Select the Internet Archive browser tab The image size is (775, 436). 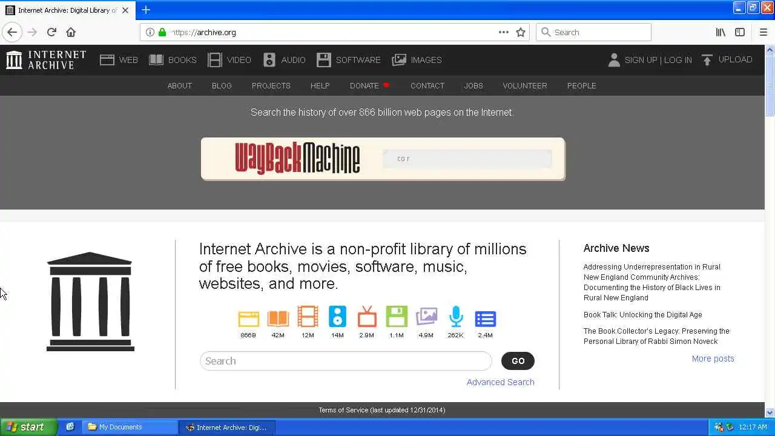tap(68, 10)
